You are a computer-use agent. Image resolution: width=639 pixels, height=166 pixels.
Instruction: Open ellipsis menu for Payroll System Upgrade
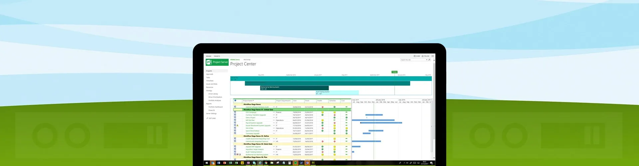(274, 123)
